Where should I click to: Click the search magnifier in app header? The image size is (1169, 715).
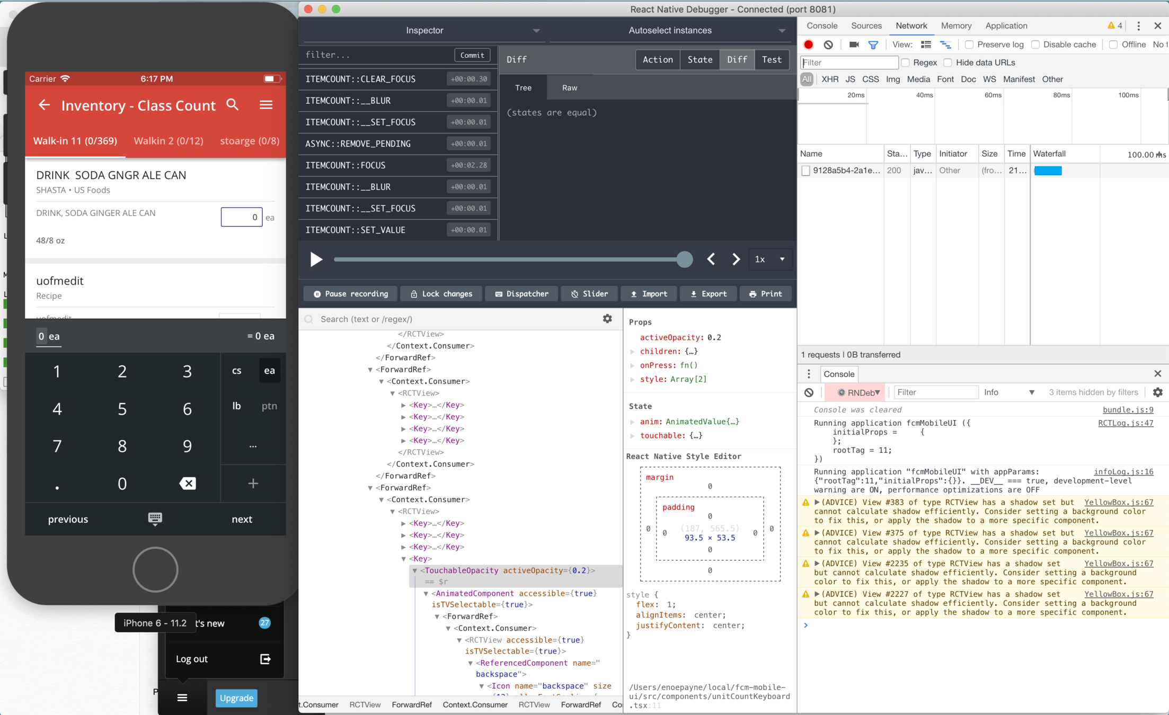(x=233, y=105)
